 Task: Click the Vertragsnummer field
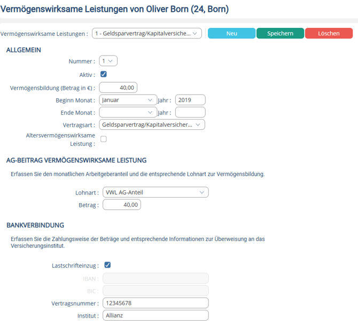155,303
